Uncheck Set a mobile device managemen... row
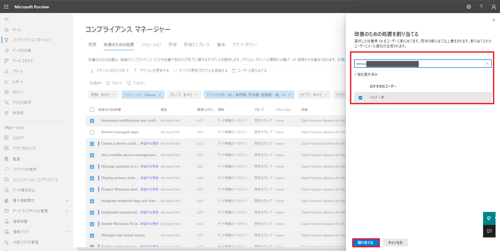Screen dimensions: 500x251 tap(92, 155)
